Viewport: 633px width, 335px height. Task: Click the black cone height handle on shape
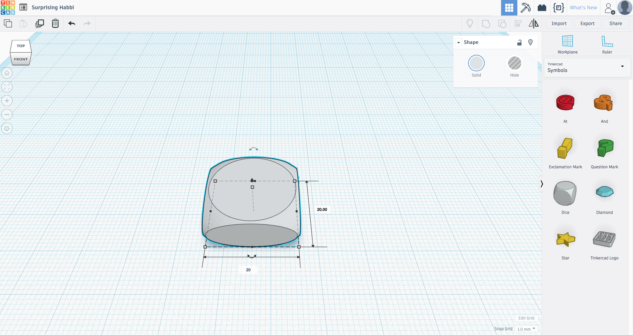pyautogui.click(x=252, y=180)
